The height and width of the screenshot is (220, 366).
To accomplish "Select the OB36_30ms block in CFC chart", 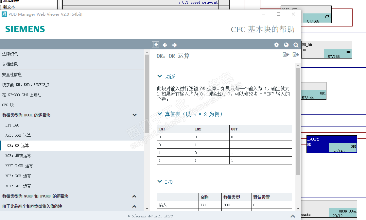I will tap(329, 210).
